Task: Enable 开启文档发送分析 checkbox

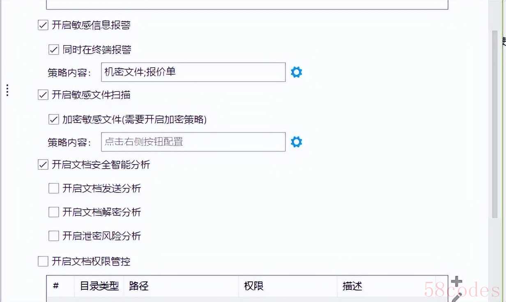Action: [x=54, y=188]
